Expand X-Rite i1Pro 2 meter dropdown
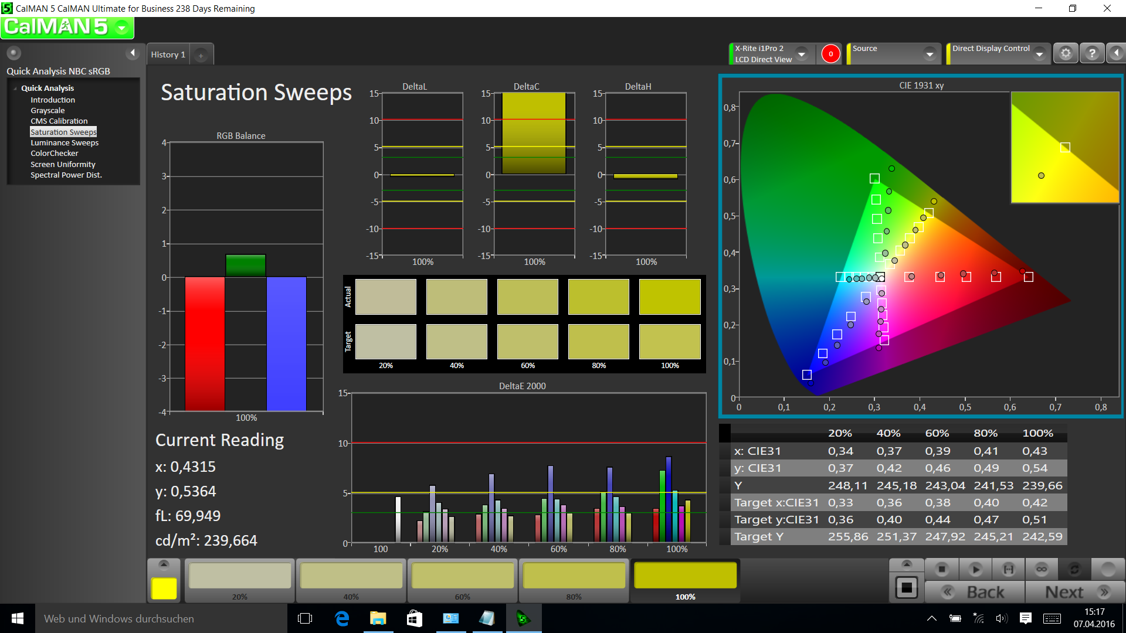The width and height of the screenshot is (1126, 633). click(802, 54)
